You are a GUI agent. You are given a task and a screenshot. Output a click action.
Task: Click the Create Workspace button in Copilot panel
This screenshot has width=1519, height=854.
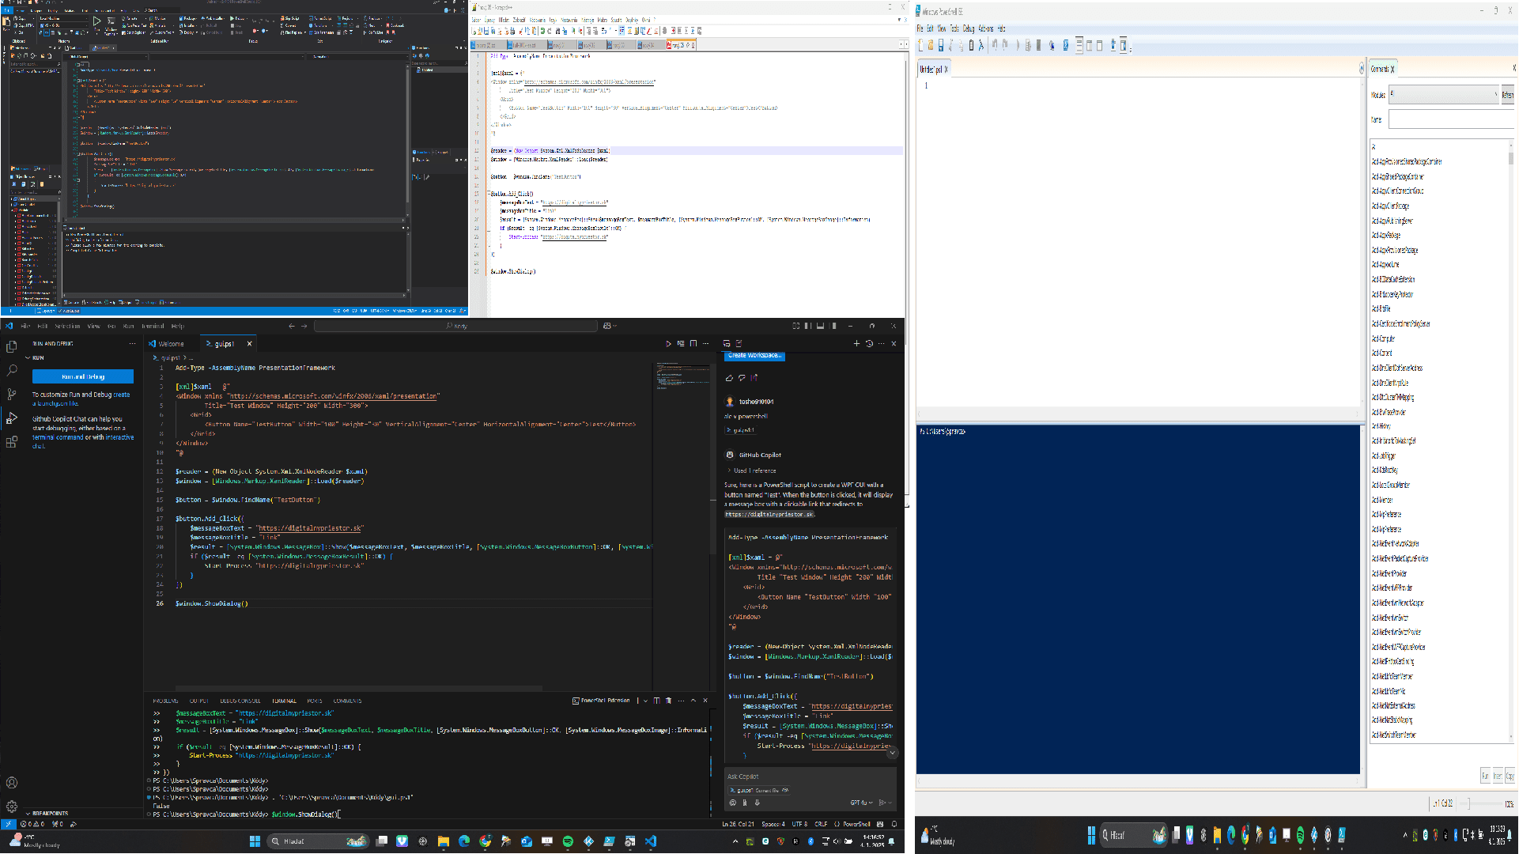coord(754,356)
